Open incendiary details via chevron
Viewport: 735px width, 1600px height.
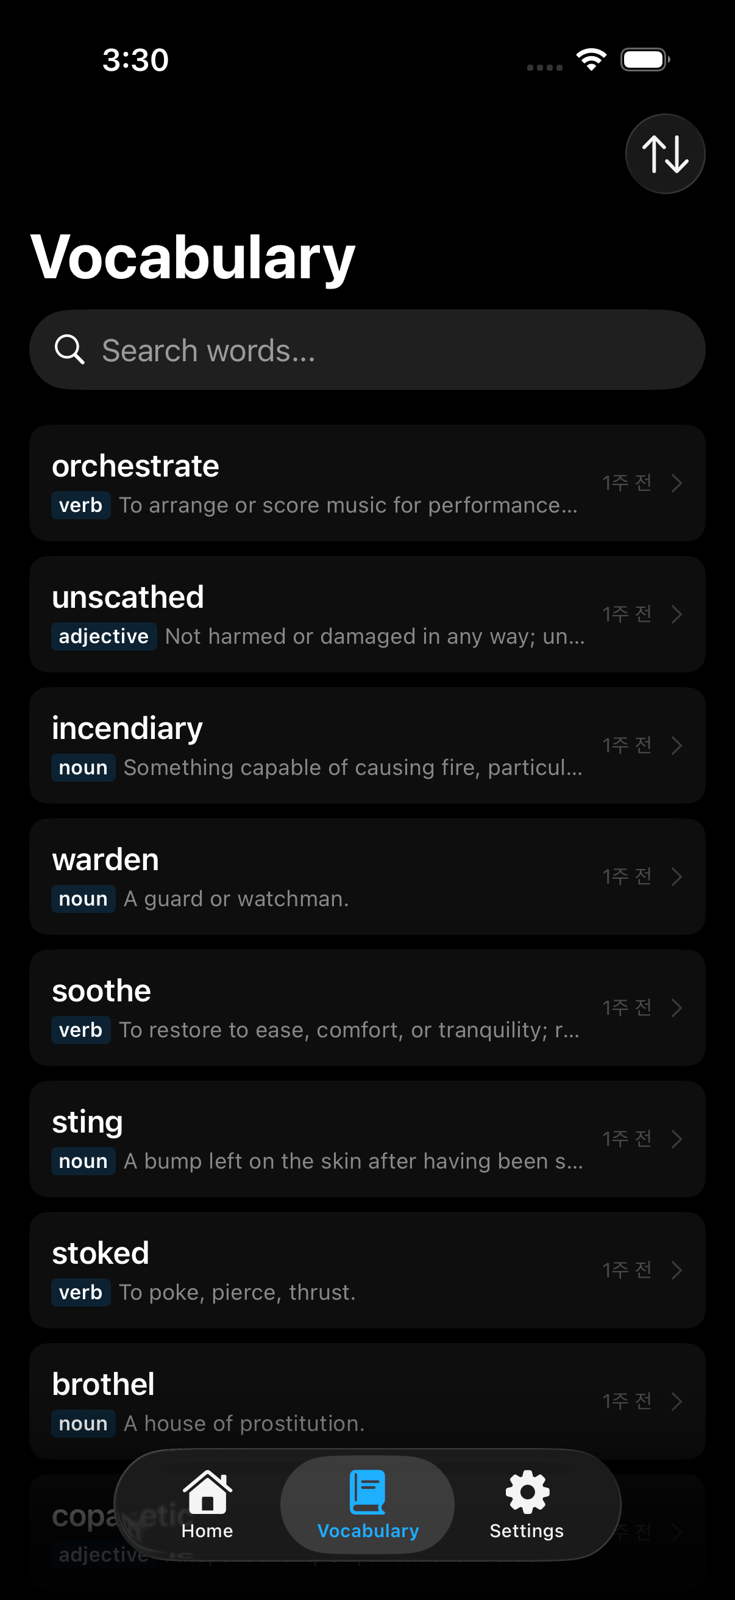point(676,744)
